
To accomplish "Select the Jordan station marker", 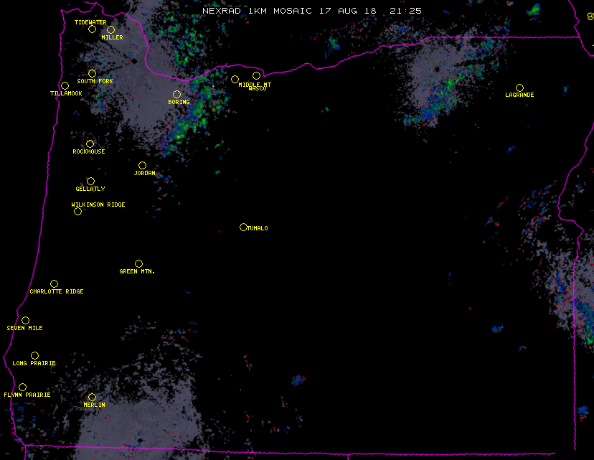I will coord(142,166).
